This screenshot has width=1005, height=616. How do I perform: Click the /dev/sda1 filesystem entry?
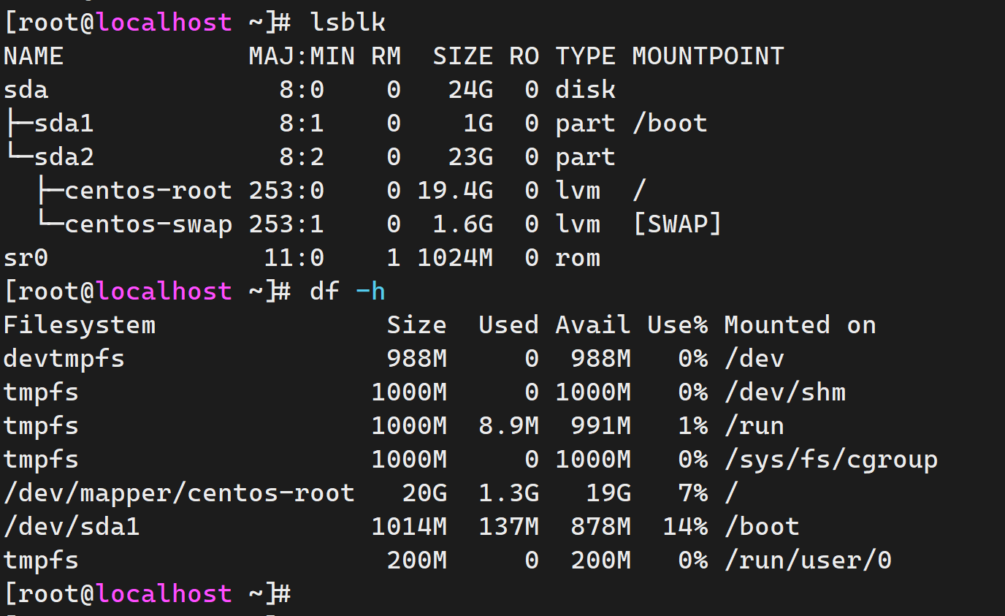coord(72,527)
